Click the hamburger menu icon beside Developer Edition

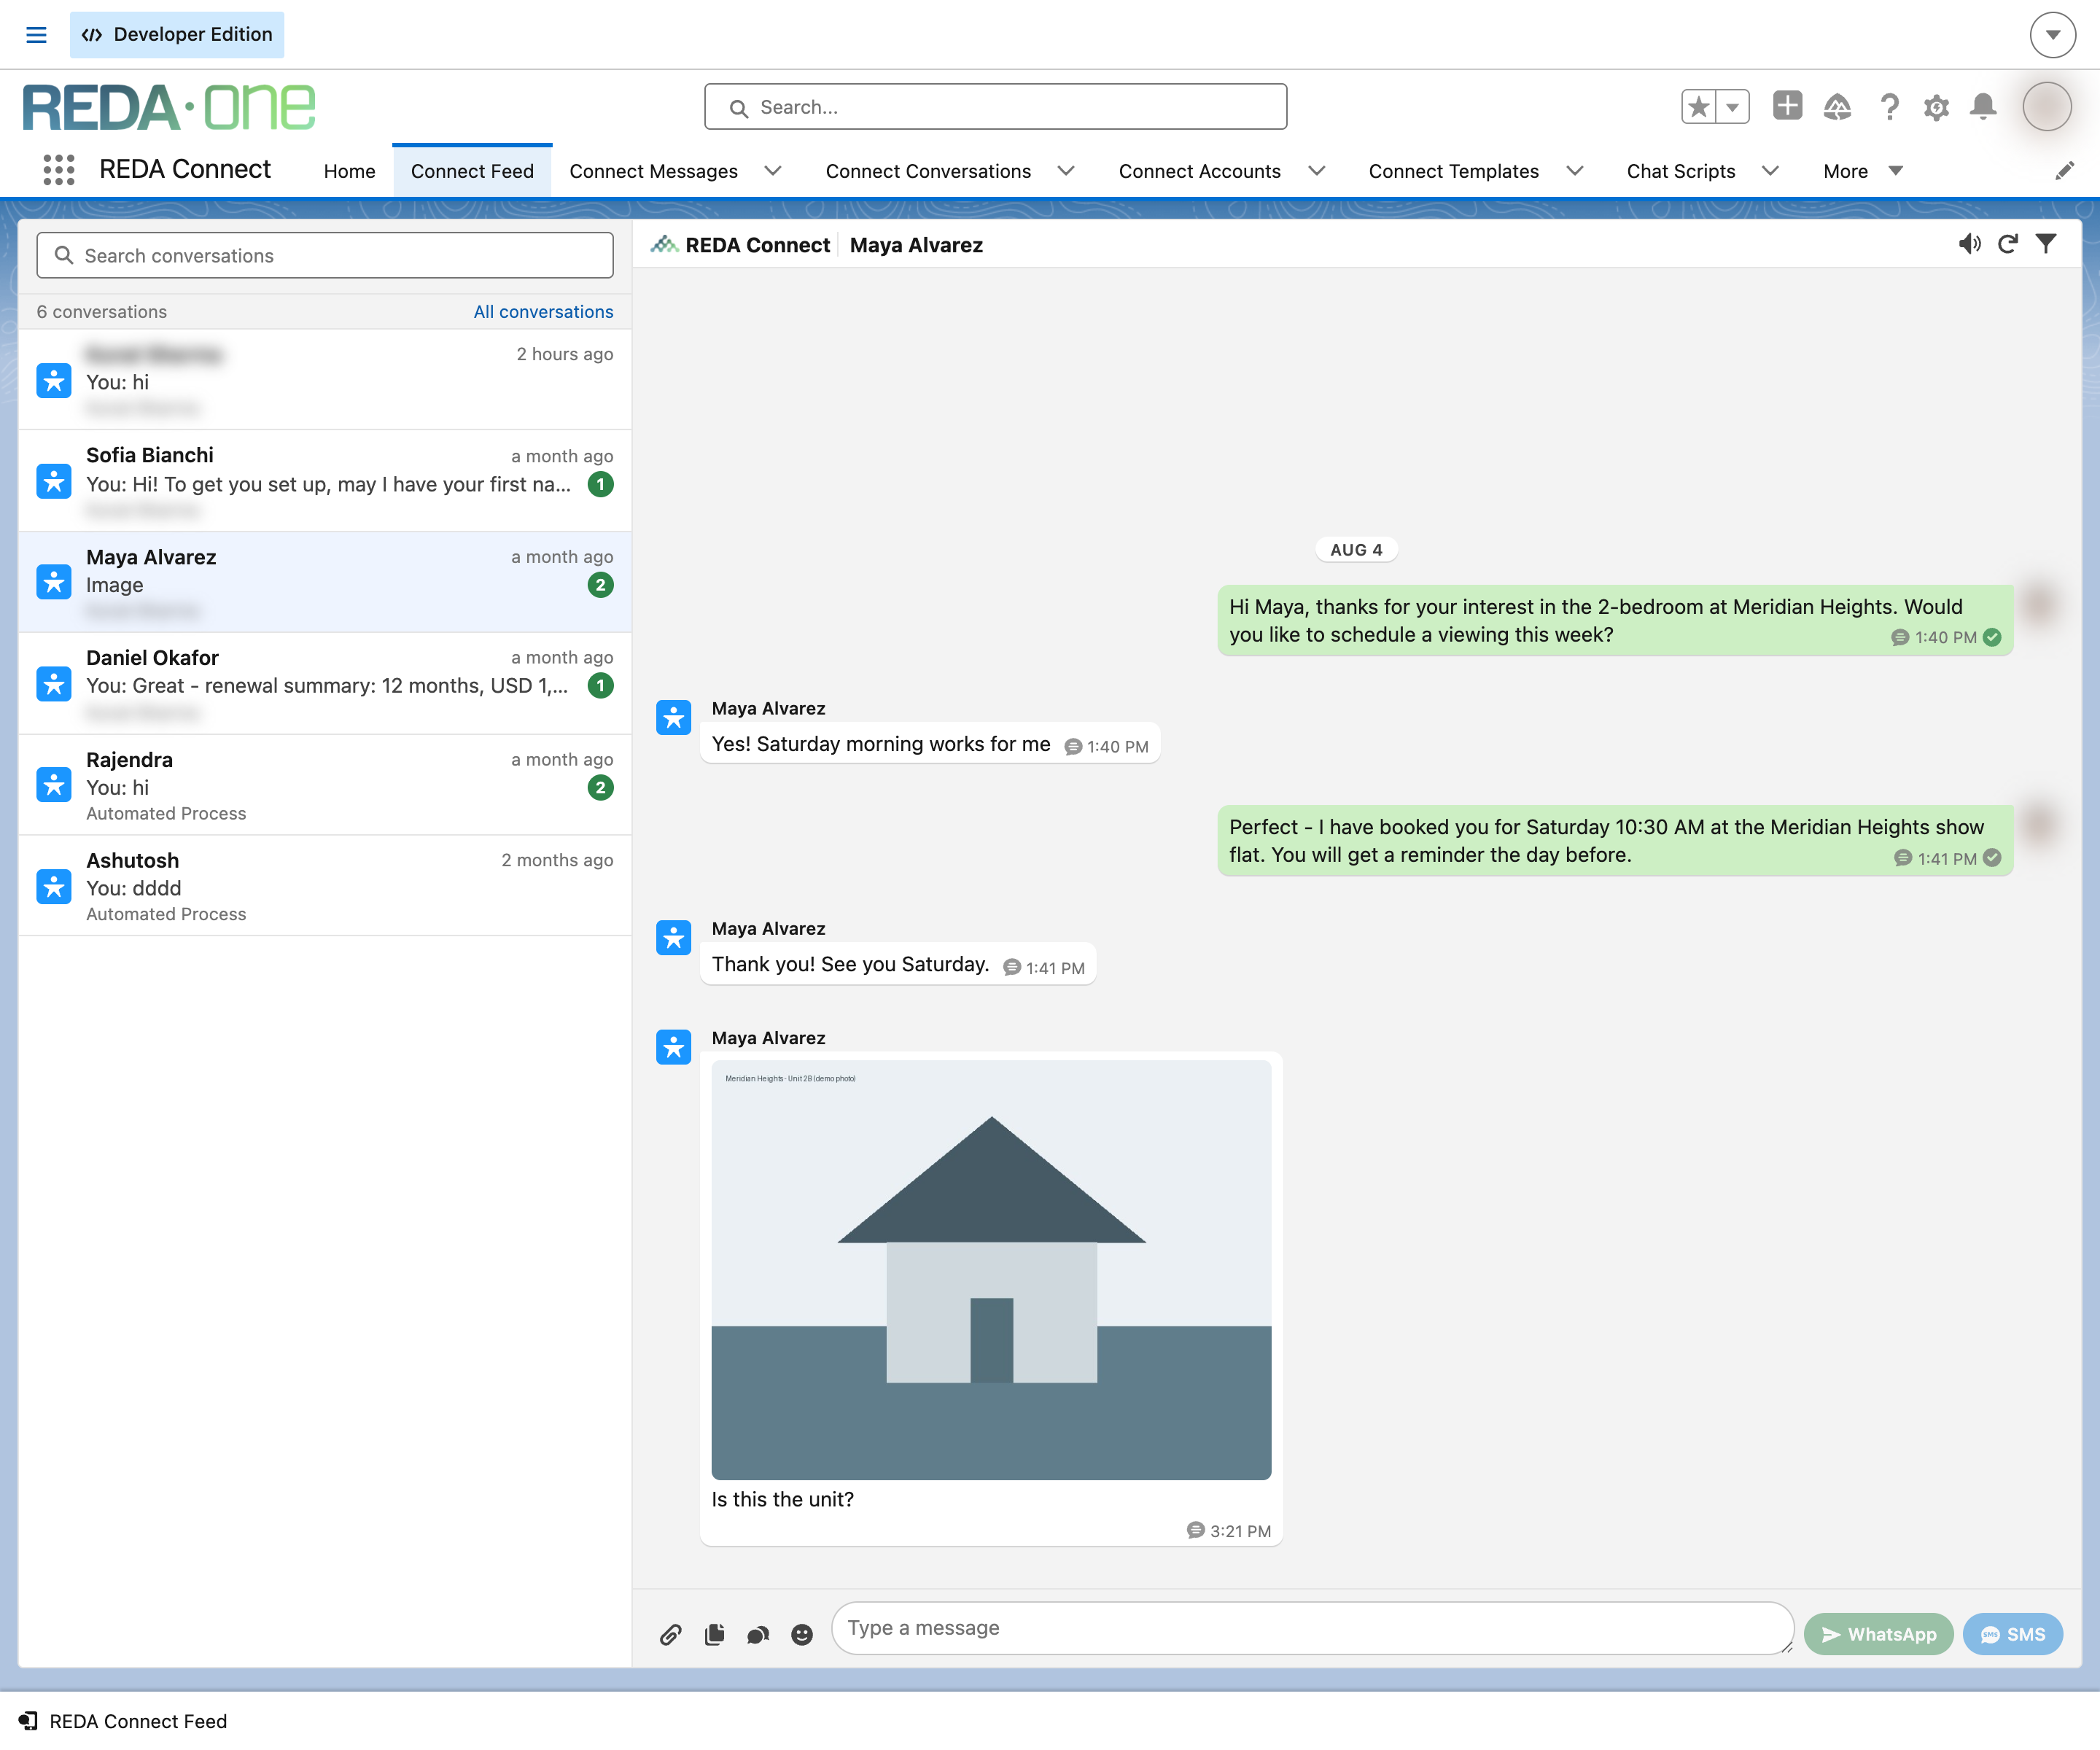[36, 35]
